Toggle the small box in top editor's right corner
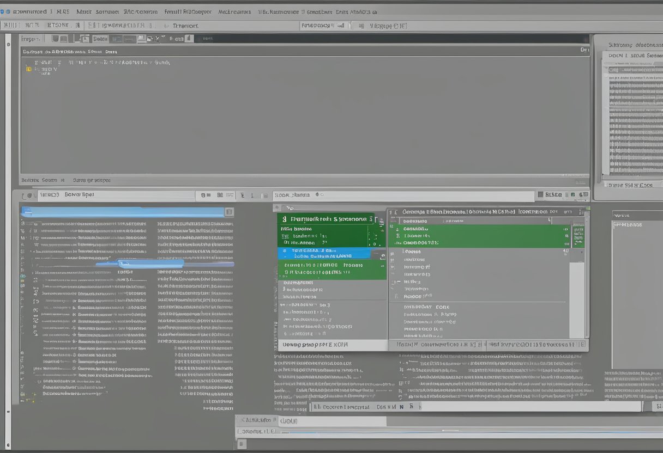Image resolution: width=663 pixels, height=453 pixels. [x=584, y=50]
